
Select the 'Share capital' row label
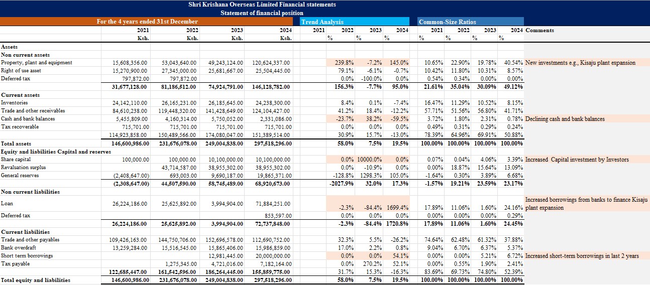click(16, 160)
